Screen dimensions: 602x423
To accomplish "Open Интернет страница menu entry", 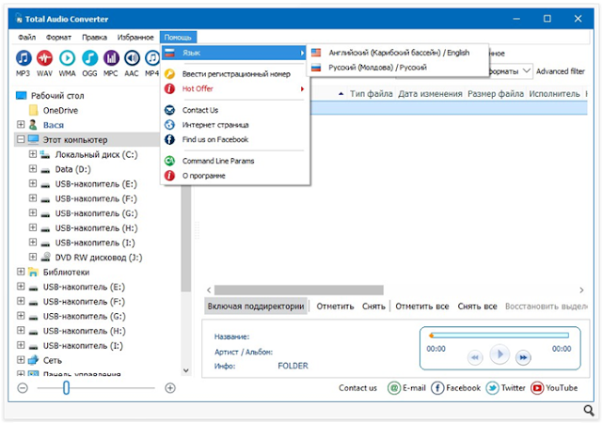I will point(234,125).
